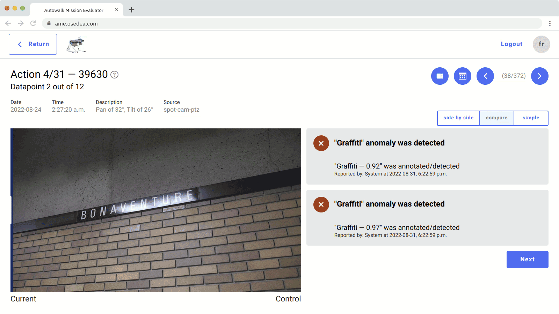Open the browser three-dot menu

coord(550,23)
